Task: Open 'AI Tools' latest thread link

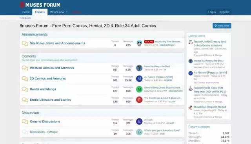Action: 148,120
